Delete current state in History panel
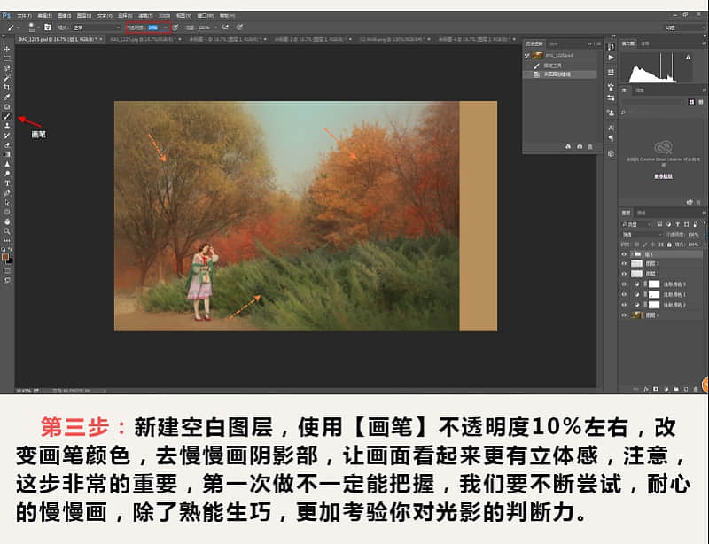Viewport: 709px width, 544px height. (x=590, y=146)
